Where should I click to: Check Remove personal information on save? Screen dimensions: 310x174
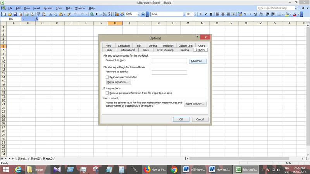pyautogui.click(x=107, y=93)
